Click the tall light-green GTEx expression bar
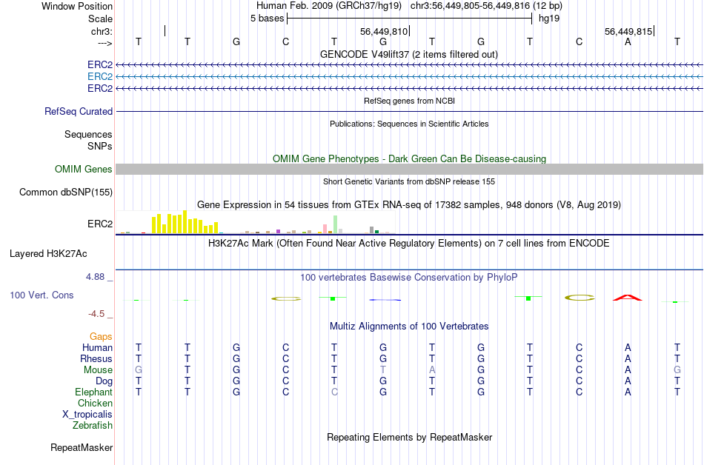 pyautogui.click(x=335, y=224)
